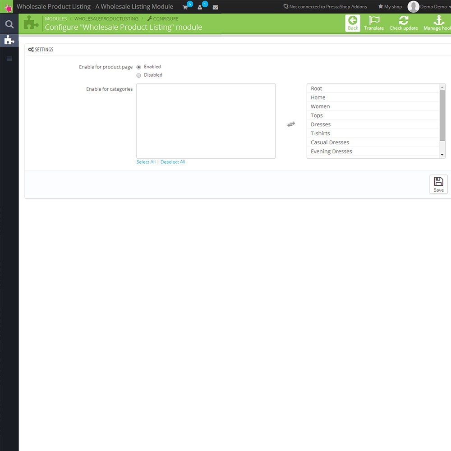
Task: Open the messages envelope icon
Action: (x=215, y=8)
